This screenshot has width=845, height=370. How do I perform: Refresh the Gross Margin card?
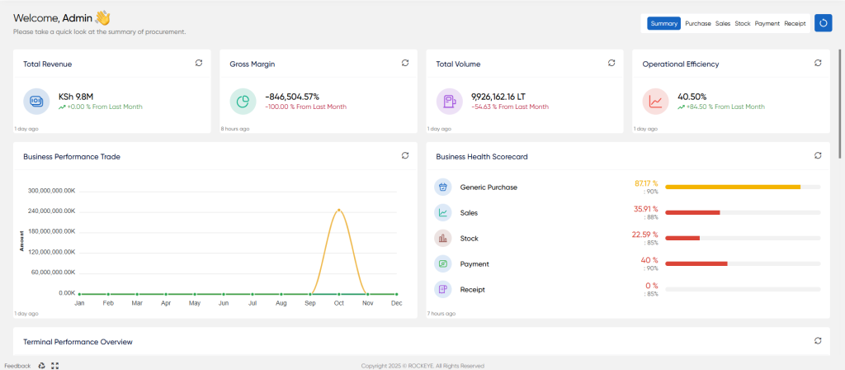[x=405, y=63]
